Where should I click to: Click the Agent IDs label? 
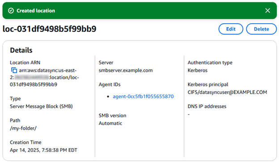pos(110,84)
